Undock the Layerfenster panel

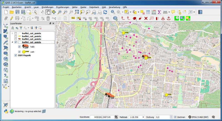click(50, 24)
